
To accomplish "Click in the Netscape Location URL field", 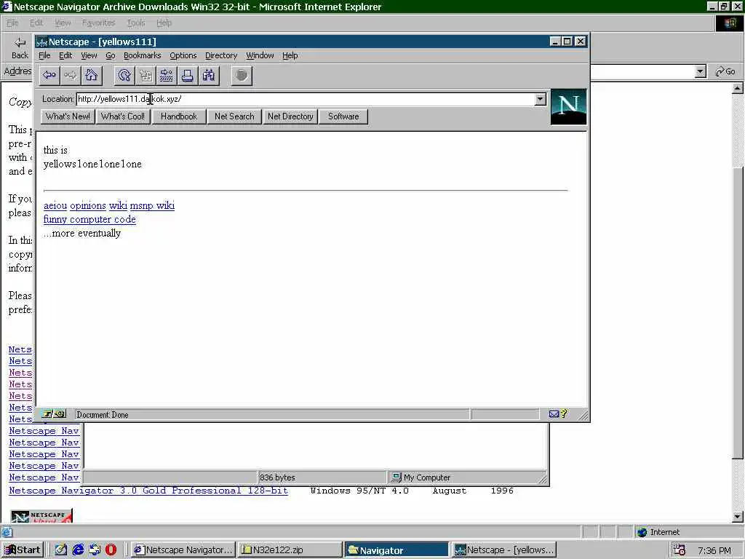I will [306, 99].
